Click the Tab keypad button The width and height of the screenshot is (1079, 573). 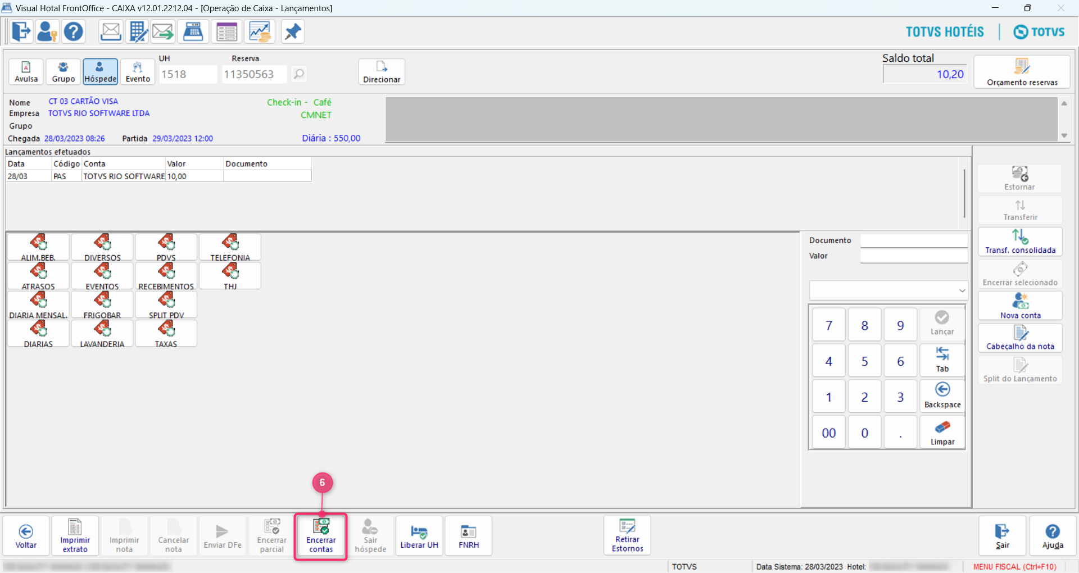pyautogui.click(x=942, y=360)
